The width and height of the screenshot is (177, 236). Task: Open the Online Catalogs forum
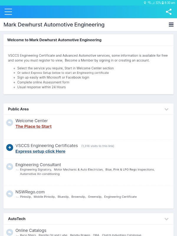click(x=31, y=230)
